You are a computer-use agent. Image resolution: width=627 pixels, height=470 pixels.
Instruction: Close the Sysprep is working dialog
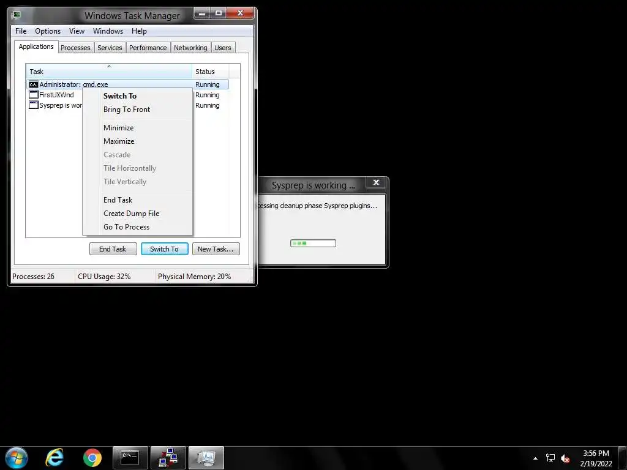coord(376,182)
